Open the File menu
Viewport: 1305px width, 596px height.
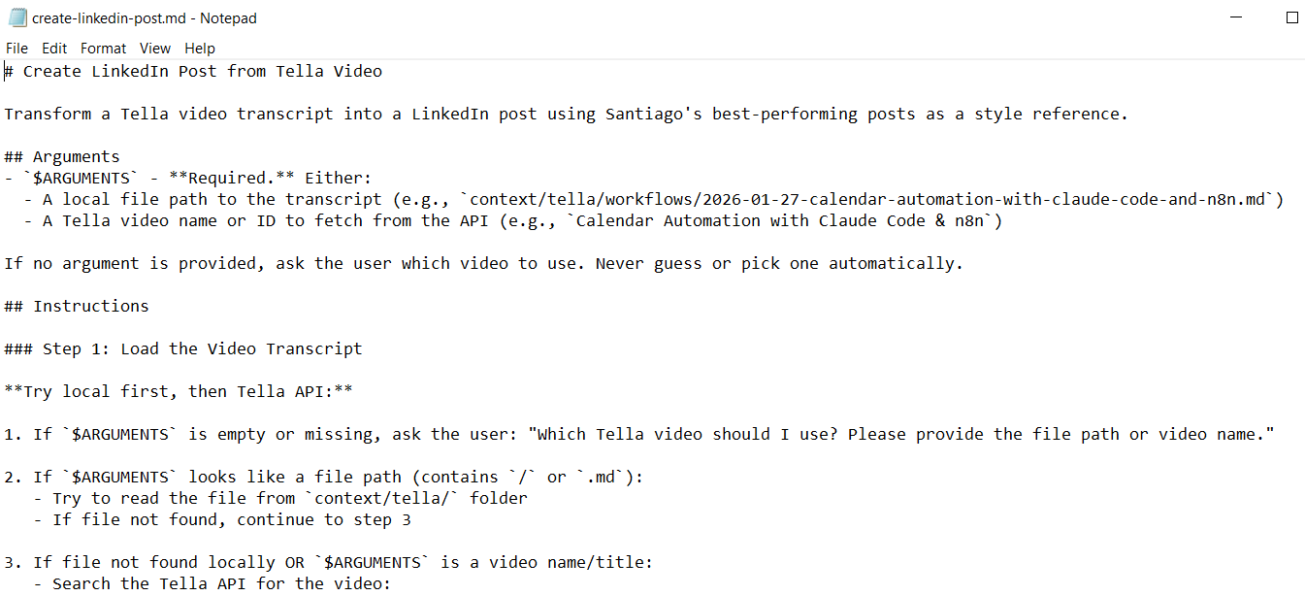pyautogui.click(x=16, y=49)
